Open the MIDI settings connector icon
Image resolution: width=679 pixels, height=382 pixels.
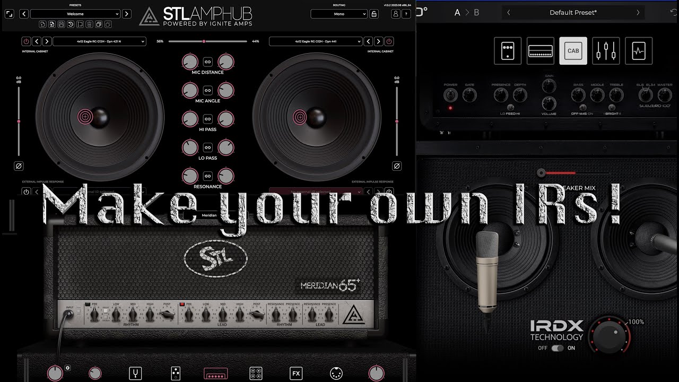[336, 374]
